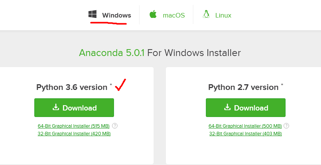Screen dimensions: 321x165
Task: Open help icon beside 515 MB installer
Action: pos(115,126)
